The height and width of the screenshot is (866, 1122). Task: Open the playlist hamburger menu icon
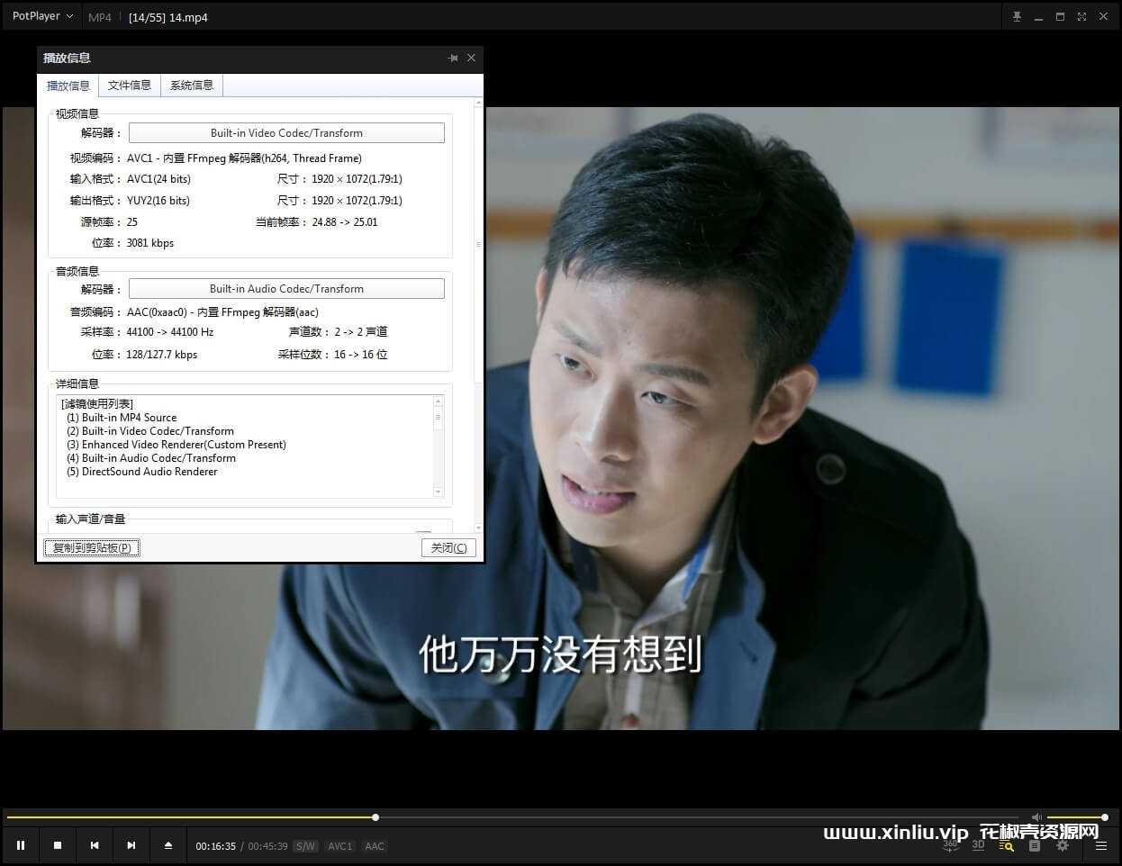[x=1100, y=845]
